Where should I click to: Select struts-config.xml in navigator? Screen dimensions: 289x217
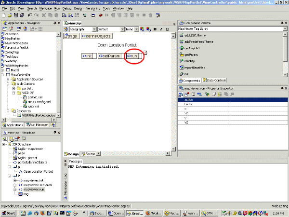click(x=37, y=102)
